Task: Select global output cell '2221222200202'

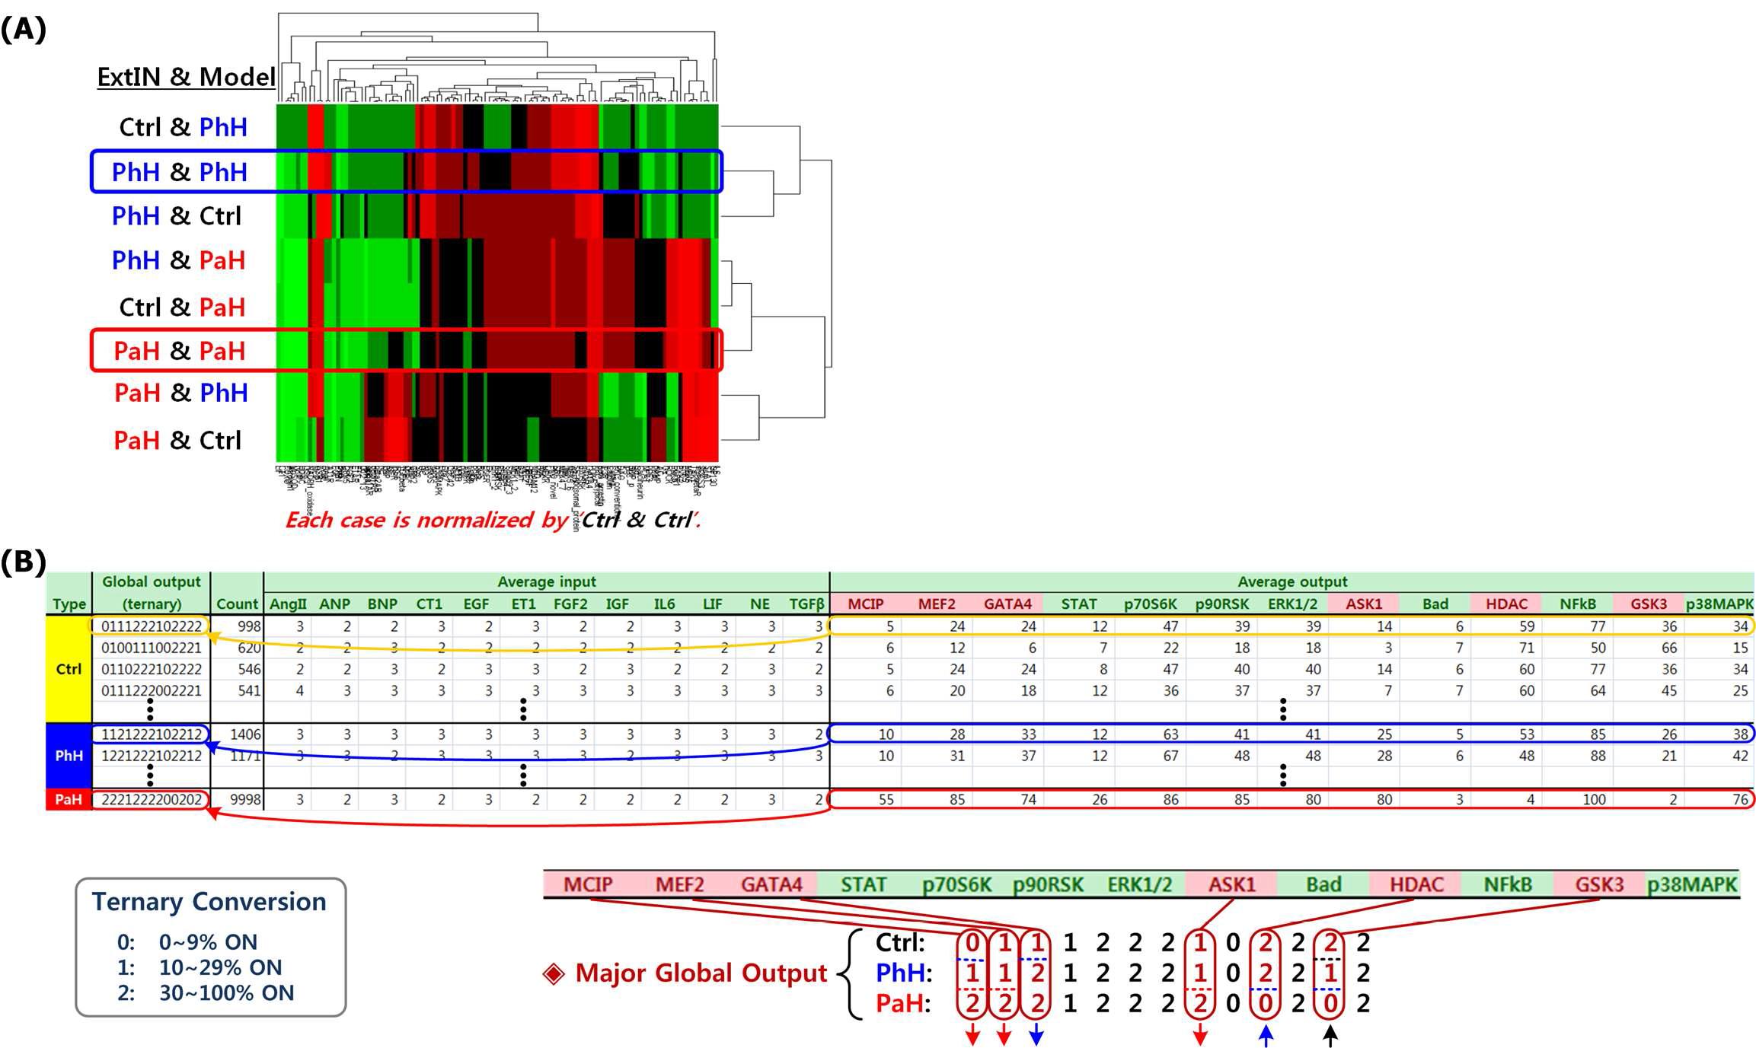Action: (x=152, y=799)
